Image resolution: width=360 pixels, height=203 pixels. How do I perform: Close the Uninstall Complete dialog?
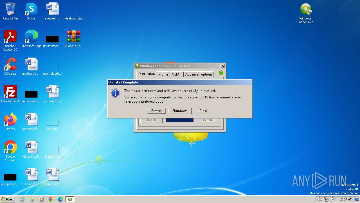point(203,111)
